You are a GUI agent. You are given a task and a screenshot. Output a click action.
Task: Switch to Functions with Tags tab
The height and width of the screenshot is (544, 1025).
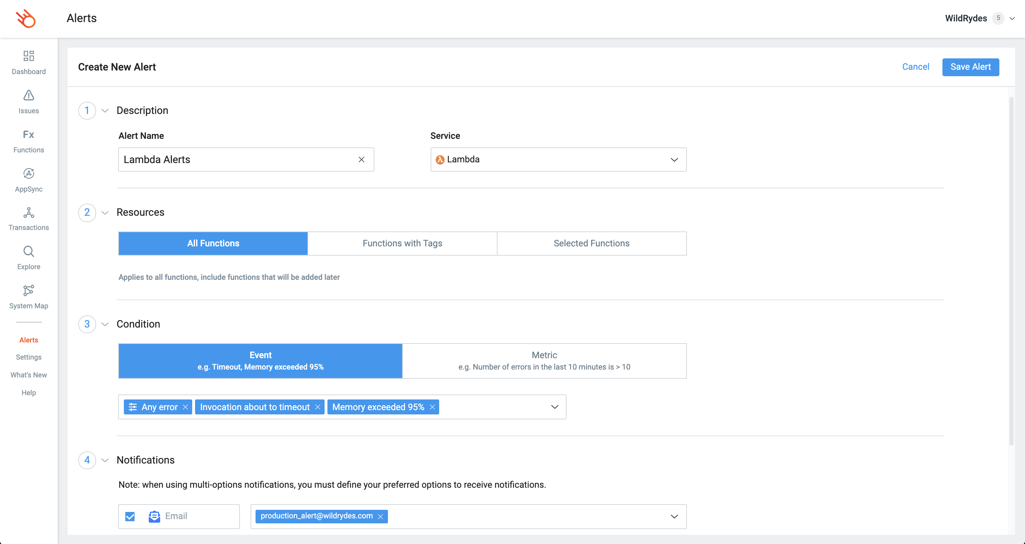coord(402,243)
